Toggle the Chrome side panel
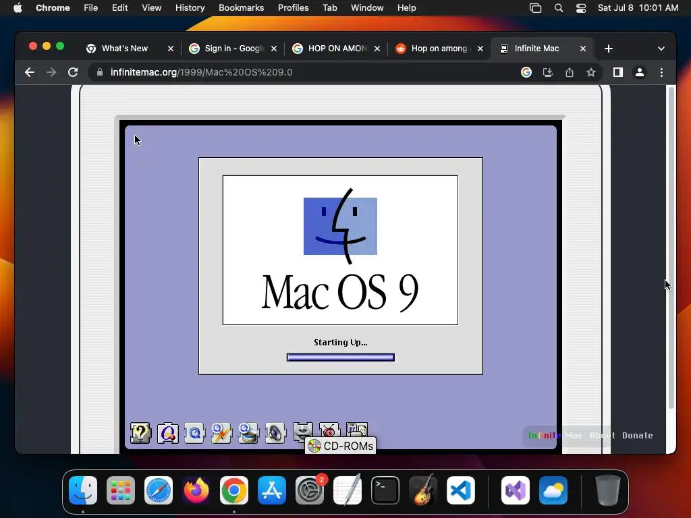 click(618, 72)
